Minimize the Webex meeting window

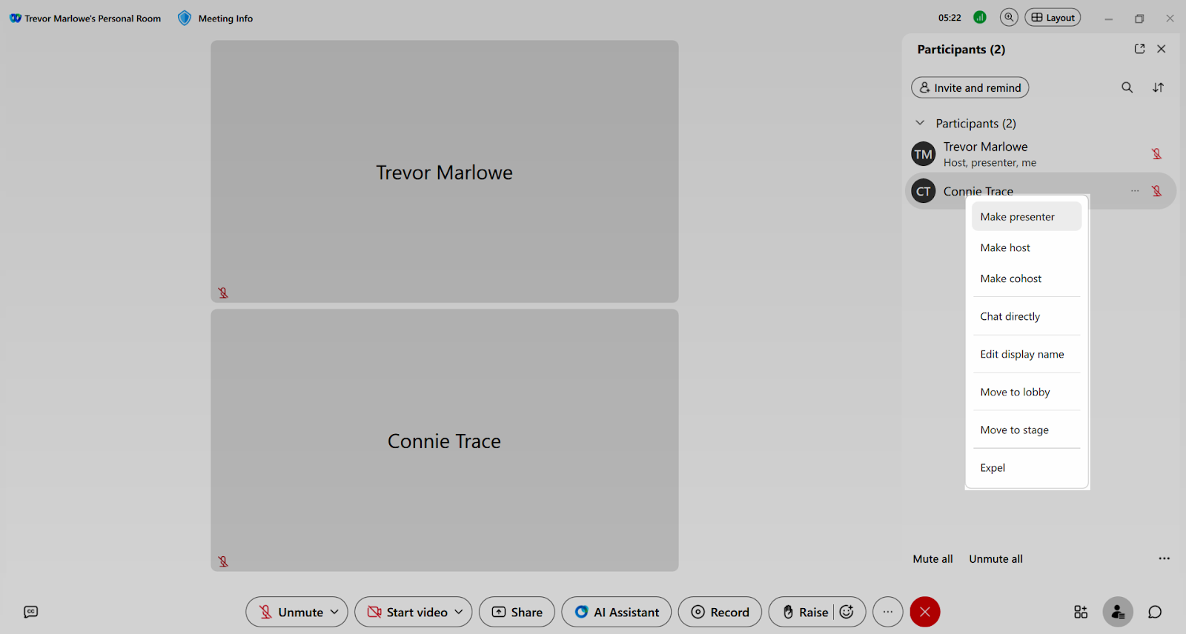[x=1109, y=19]
